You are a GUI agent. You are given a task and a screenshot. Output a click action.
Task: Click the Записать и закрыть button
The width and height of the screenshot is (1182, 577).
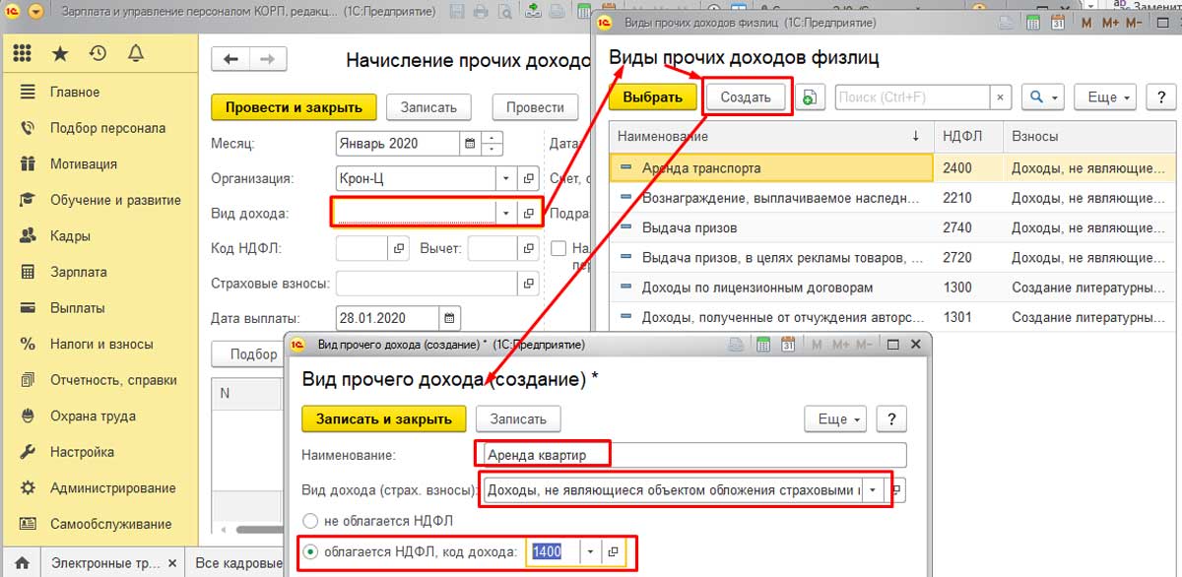[383, 418]
